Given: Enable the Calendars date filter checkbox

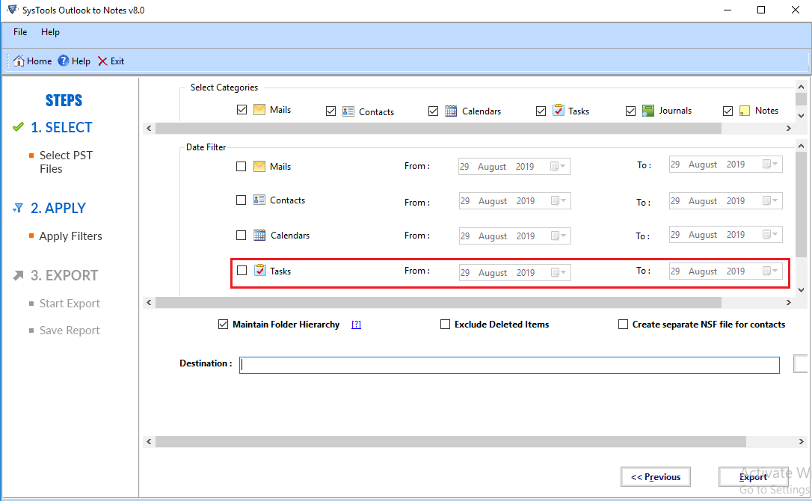Looking at the screenshot, I should click(x=242, y=236).
